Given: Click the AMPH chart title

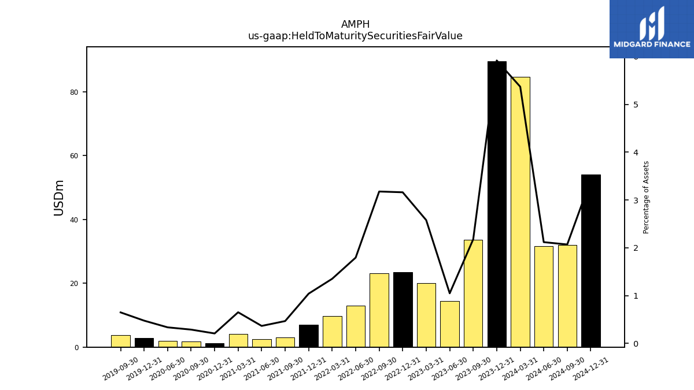Looking at the screenshot, I should pos(355,24).
